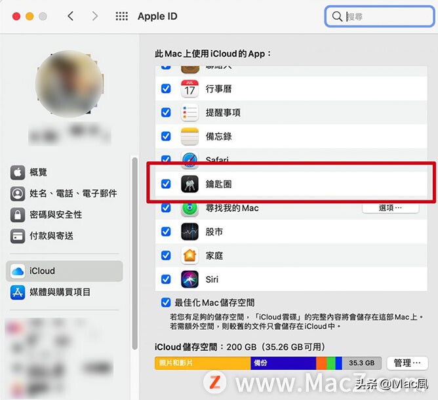Select the 鑰匙圈 row label
The width and height of the screenshot is (438, 400).
219,184
